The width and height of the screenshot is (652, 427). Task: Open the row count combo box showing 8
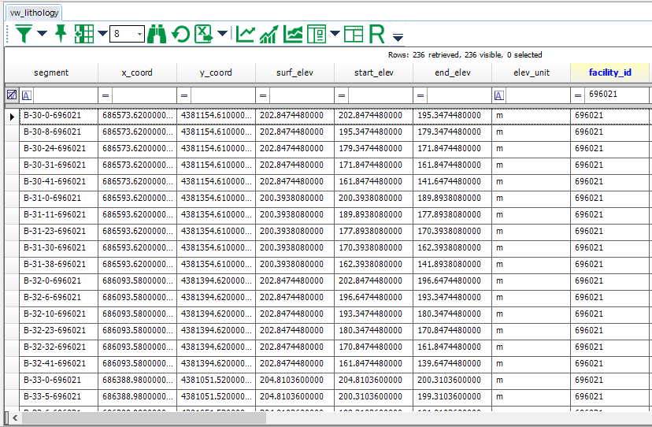[127, 34]
